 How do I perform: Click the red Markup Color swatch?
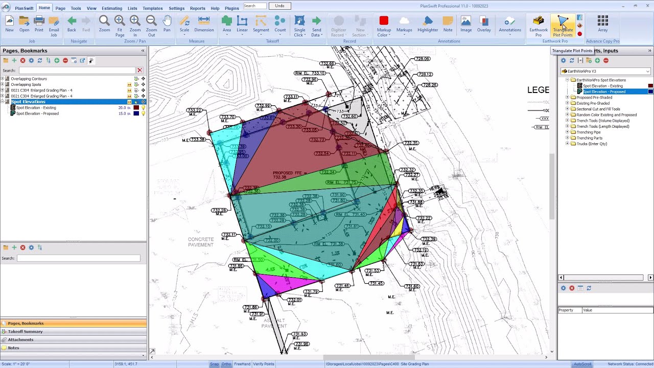pos(384,20)
